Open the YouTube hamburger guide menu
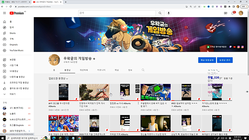This screenshot has width=249, height=140. point(4,13)
